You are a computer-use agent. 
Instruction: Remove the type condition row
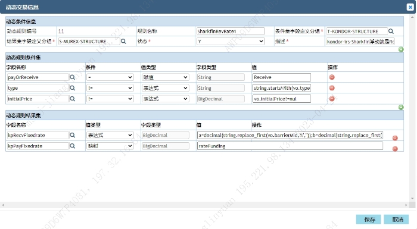pyautogui.click(x=332, y=88)
